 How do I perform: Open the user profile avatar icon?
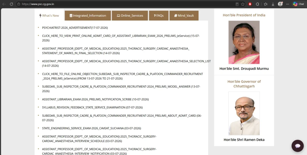[x=280, y=4]
